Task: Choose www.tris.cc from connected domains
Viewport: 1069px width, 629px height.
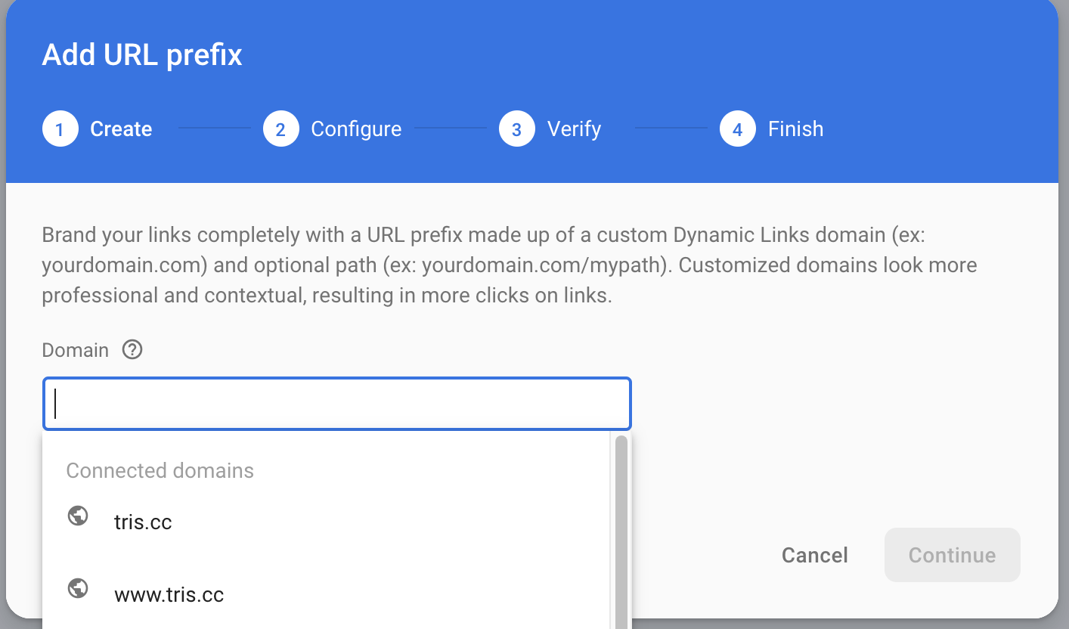Action: [169, 594]
